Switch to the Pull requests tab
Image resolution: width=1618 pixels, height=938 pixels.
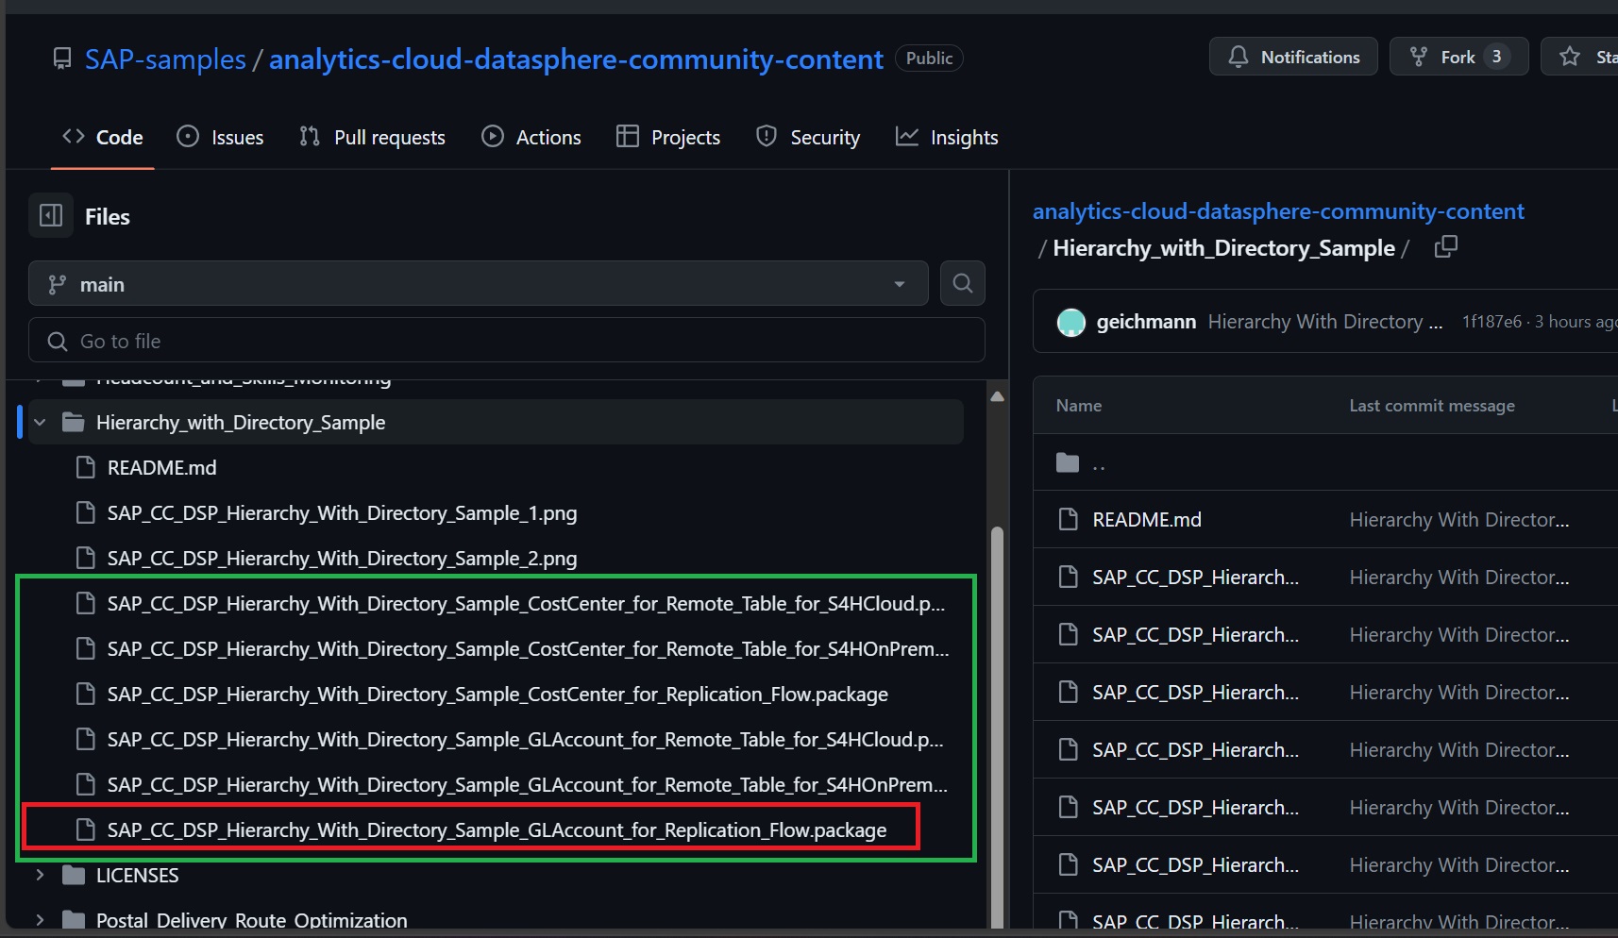click(x=372, y=137)
